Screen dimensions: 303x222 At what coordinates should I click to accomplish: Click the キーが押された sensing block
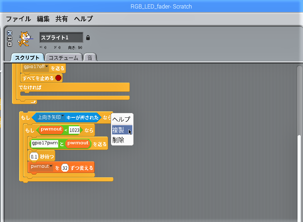click(66, 117)
